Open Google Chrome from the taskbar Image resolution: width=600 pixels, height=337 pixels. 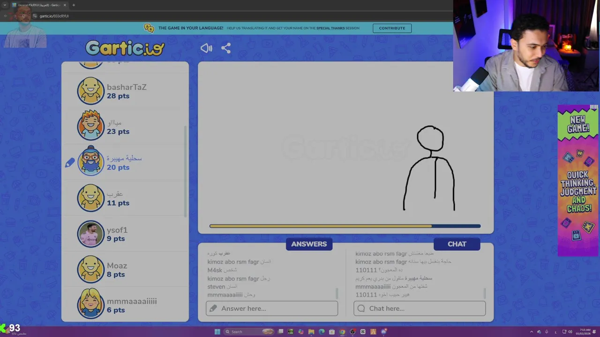pos(342,332)
